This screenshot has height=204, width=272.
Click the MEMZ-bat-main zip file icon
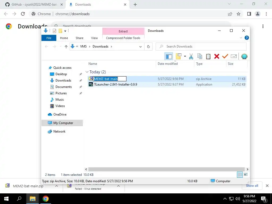(91, 79)
